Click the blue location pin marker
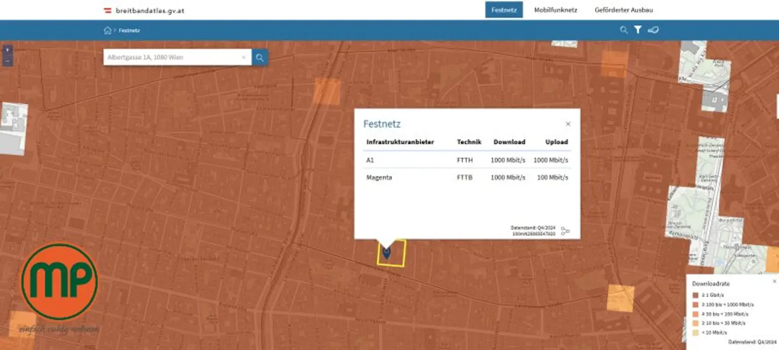The image size is (779, 350). point(386,253)
